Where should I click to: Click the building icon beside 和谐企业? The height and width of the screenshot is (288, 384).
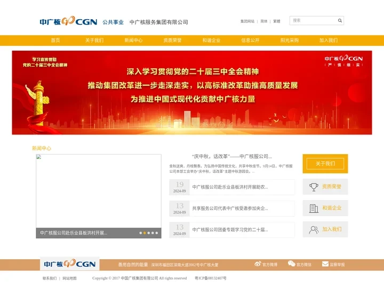coord(314,208)
